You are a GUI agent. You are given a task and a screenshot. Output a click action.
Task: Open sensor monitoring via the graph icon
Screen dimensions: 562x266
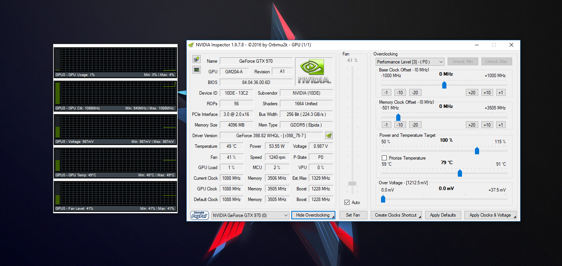pos(197,70)
